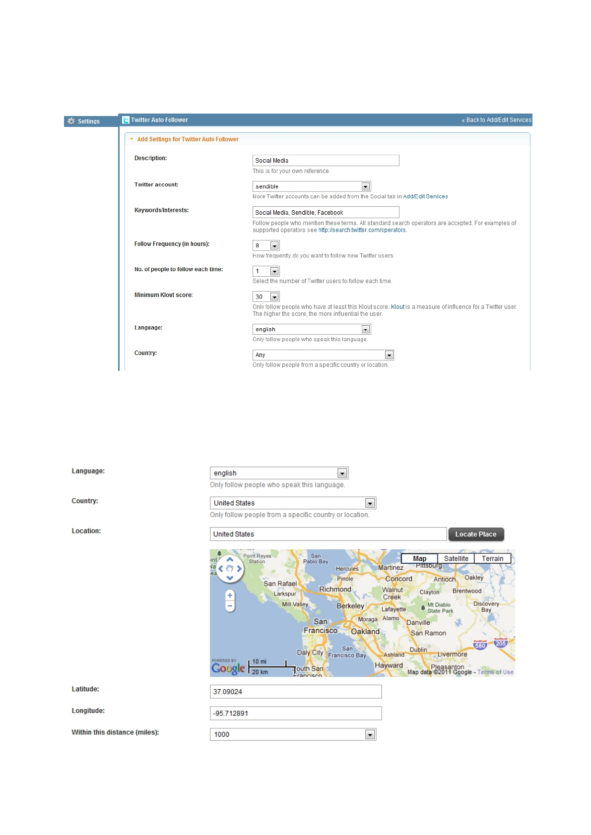Open upper Language dropdown showing english

312,329
